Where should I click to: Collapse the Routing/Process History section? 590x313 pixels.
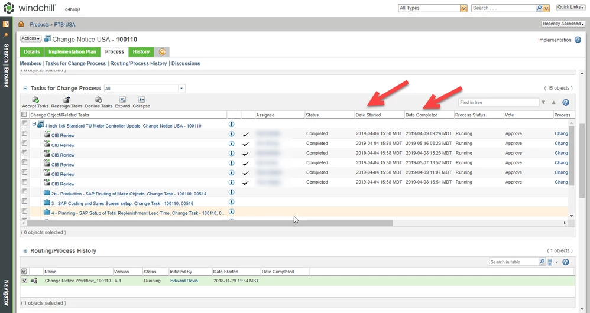(x=25, y=251)
